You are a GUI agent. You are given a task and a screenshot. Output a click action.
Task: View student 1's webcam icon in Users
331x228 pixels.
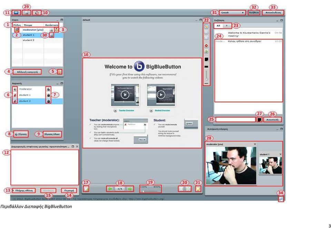51,35
